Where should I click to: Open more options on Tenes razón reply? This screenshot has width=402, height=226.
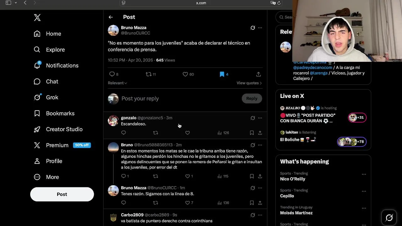click(x=260, y=188)
